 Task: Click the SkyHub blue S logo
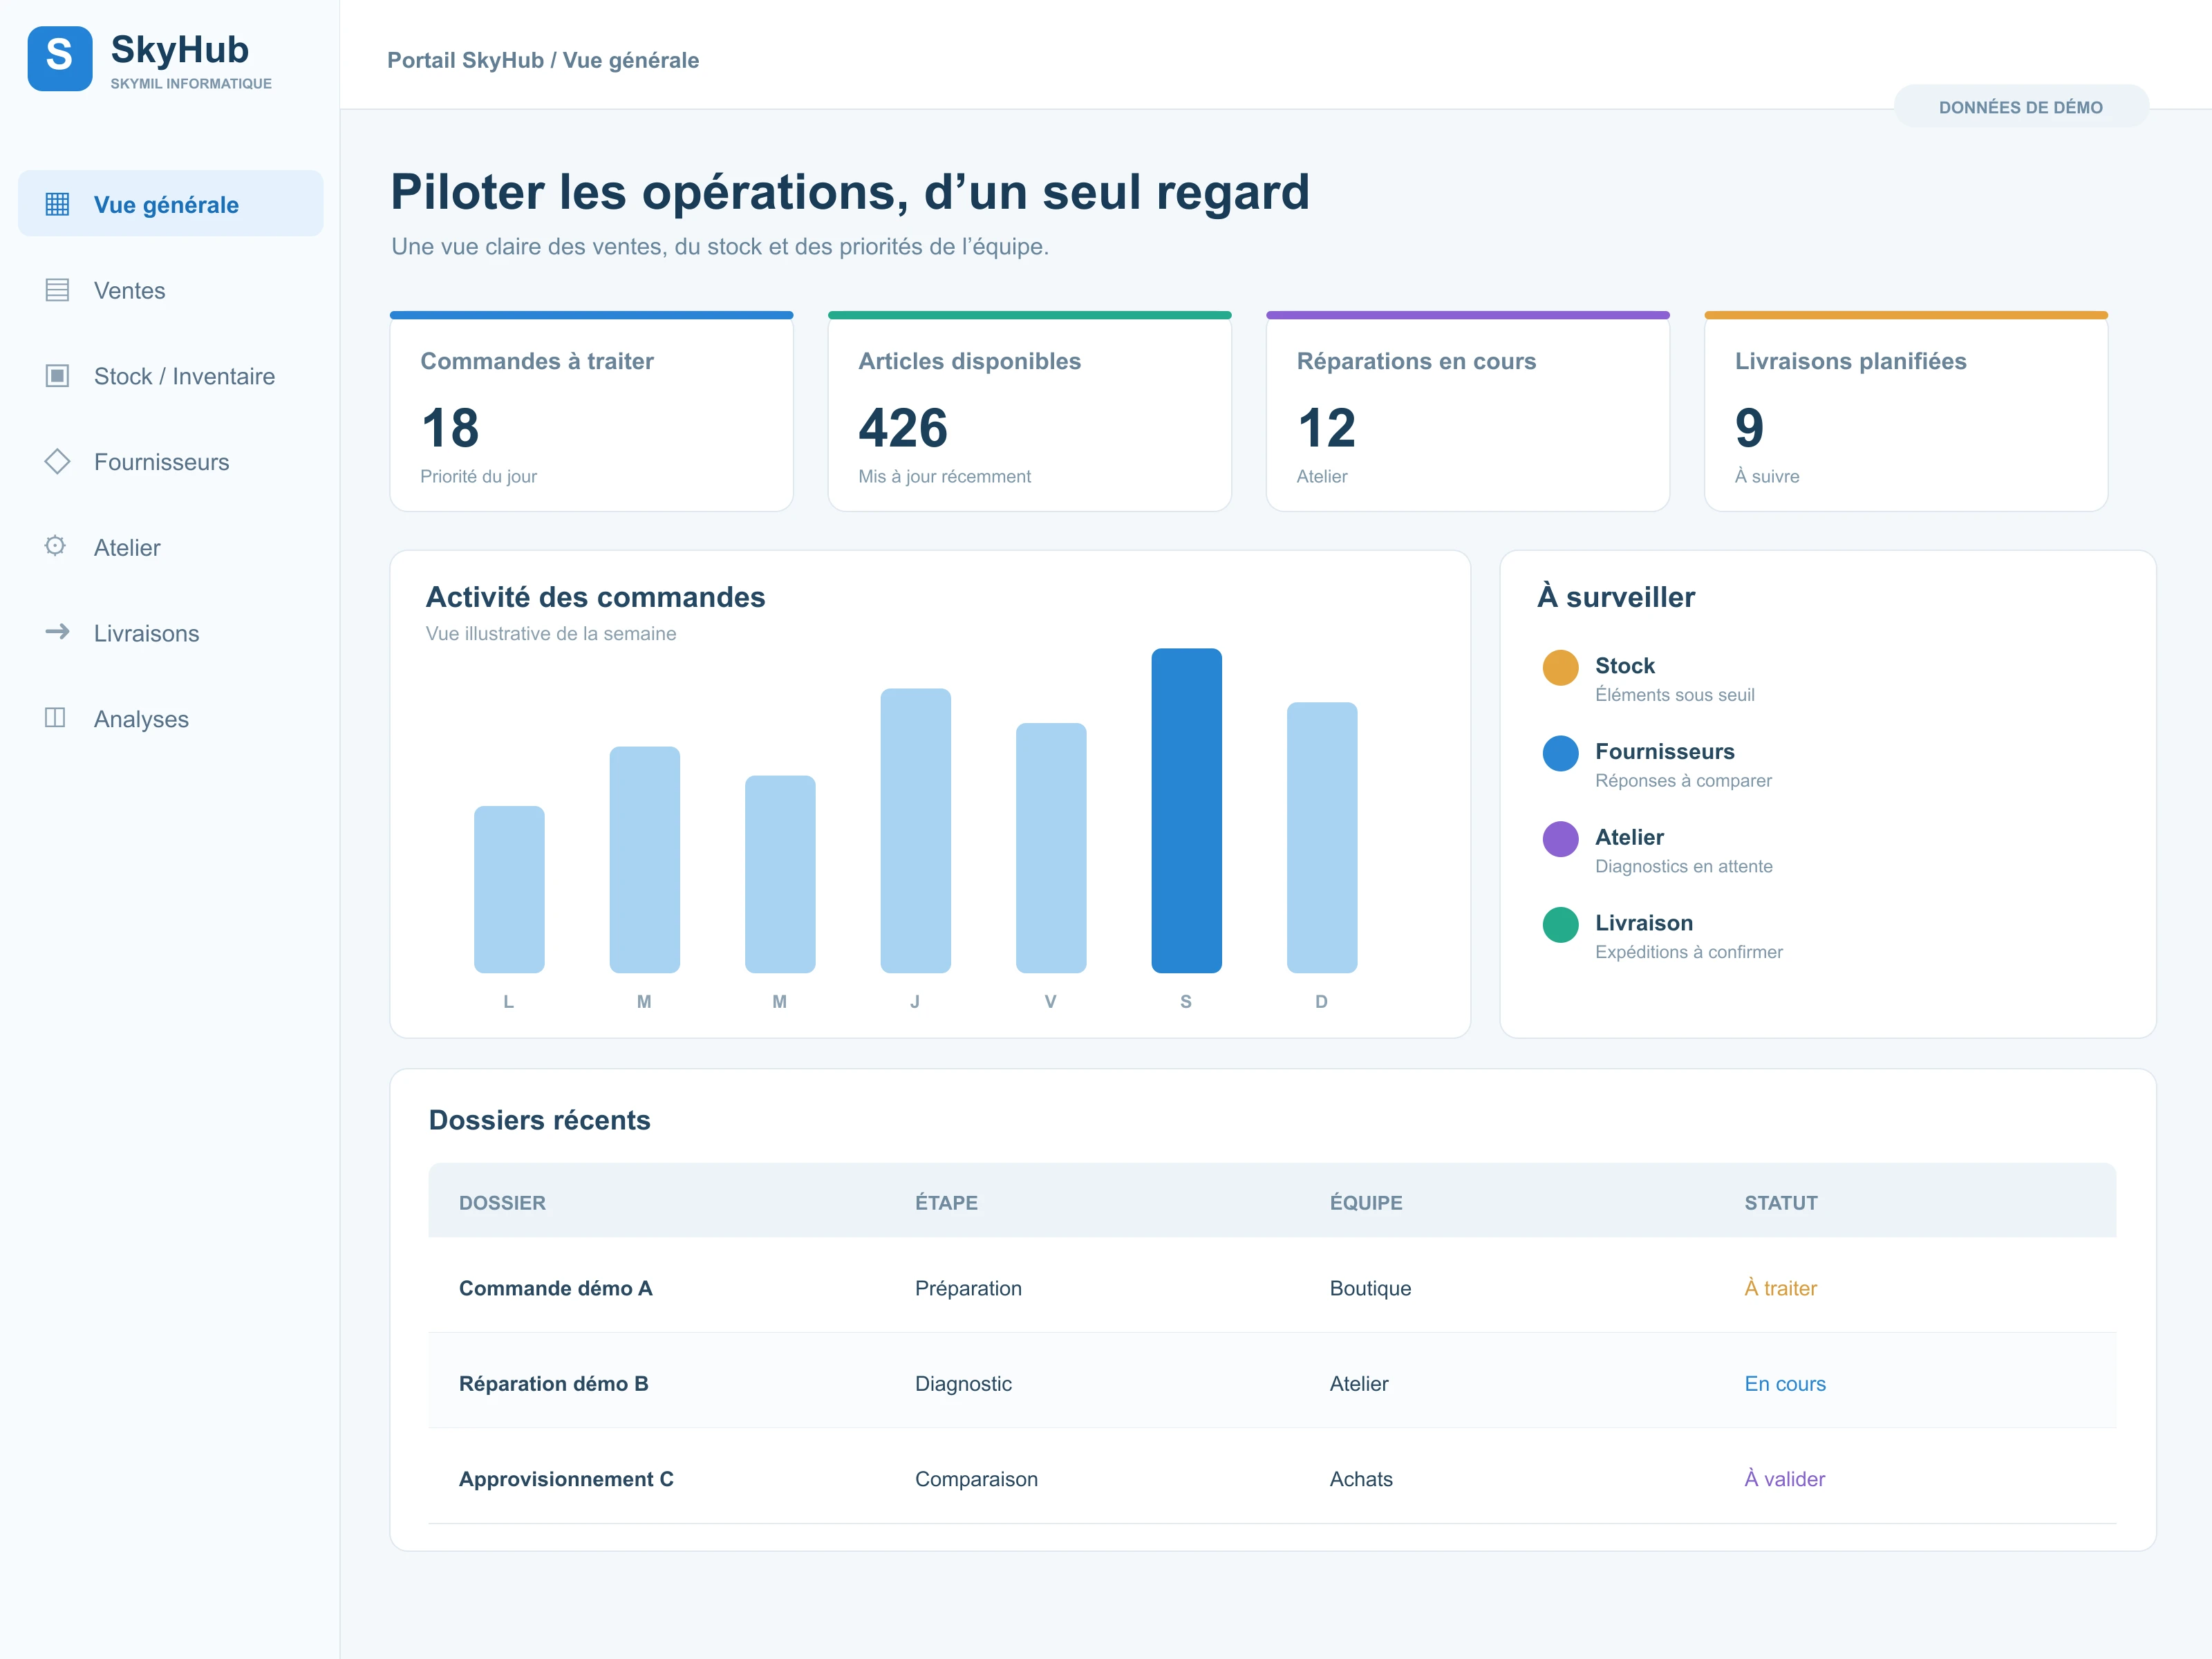60,59
